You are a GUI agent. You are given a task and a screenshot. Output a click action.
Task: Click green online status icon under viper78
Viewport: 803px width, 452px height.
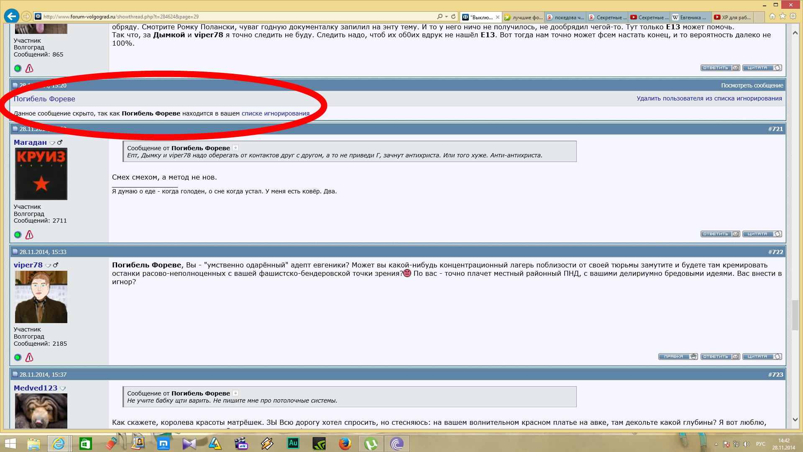coord(18,357)
